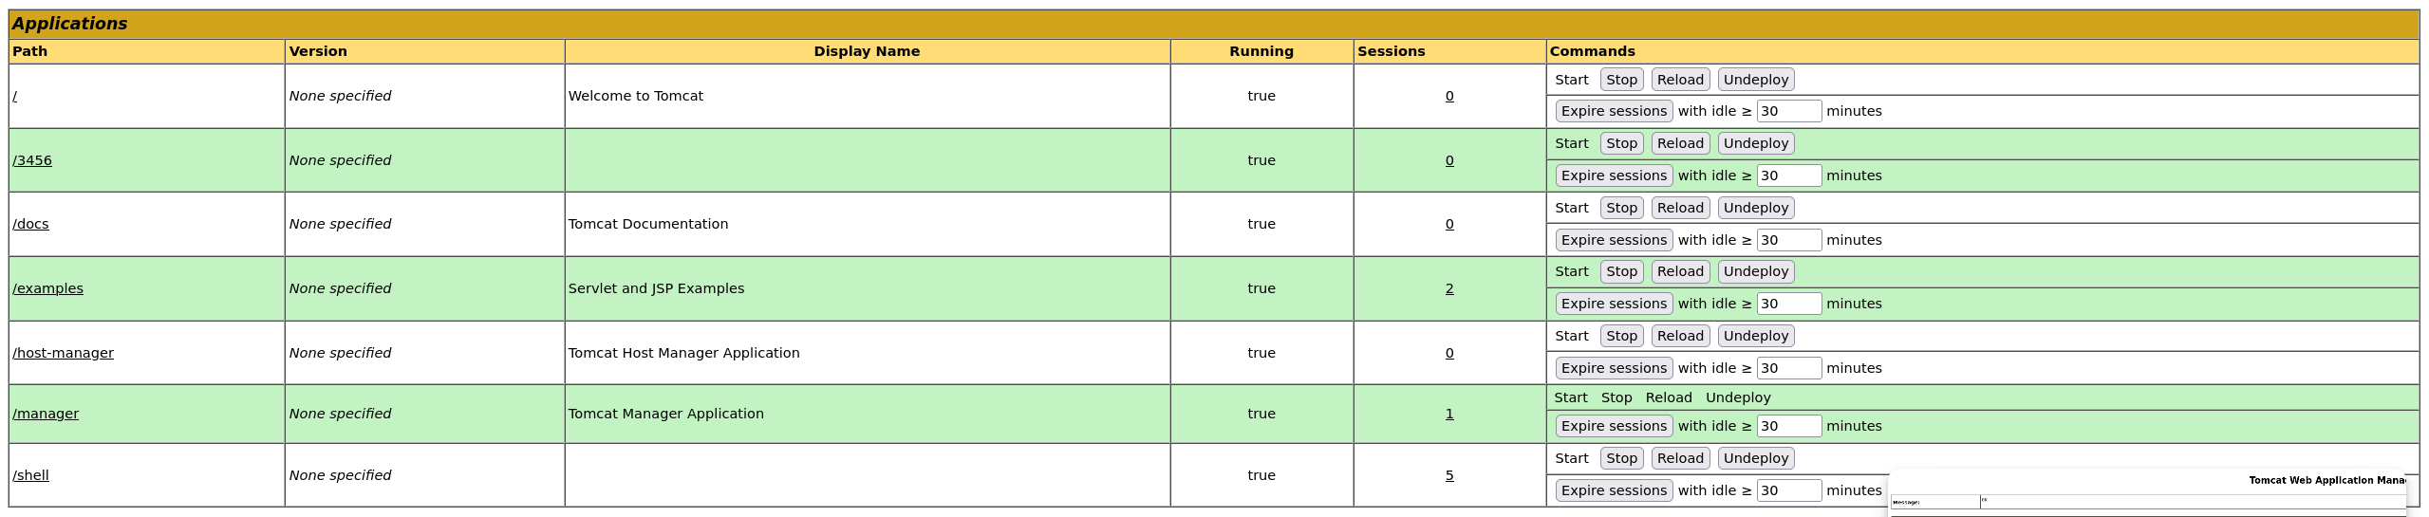Image resolution: width=2429 pixels, height=517 pixels.
Task: Expire sessions for /examples application
Action: point(1614,304)
